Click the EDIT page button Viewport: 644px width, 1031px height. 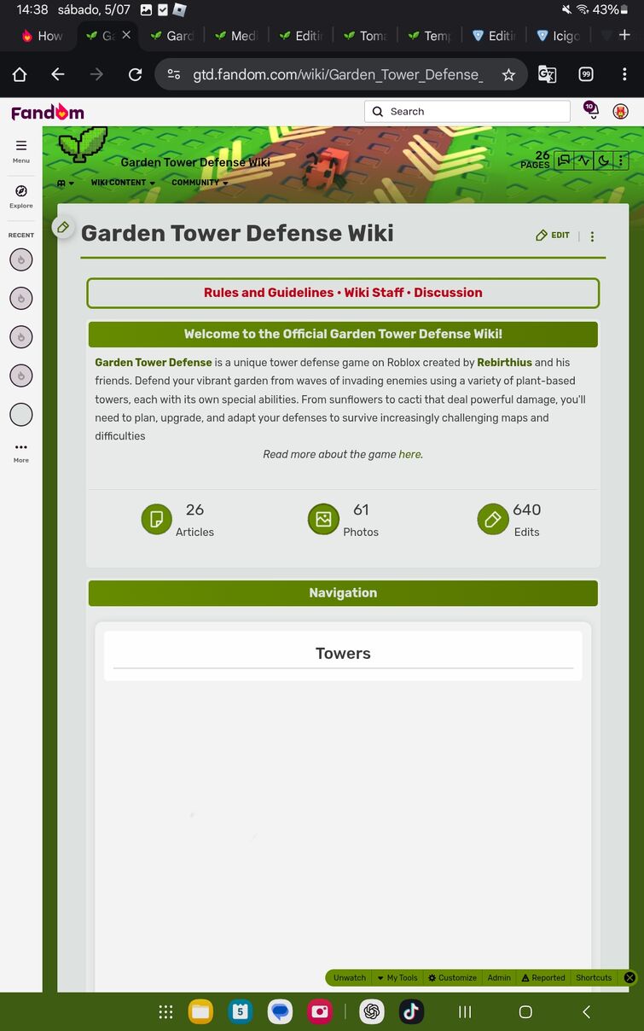click(x=553, y=236)
